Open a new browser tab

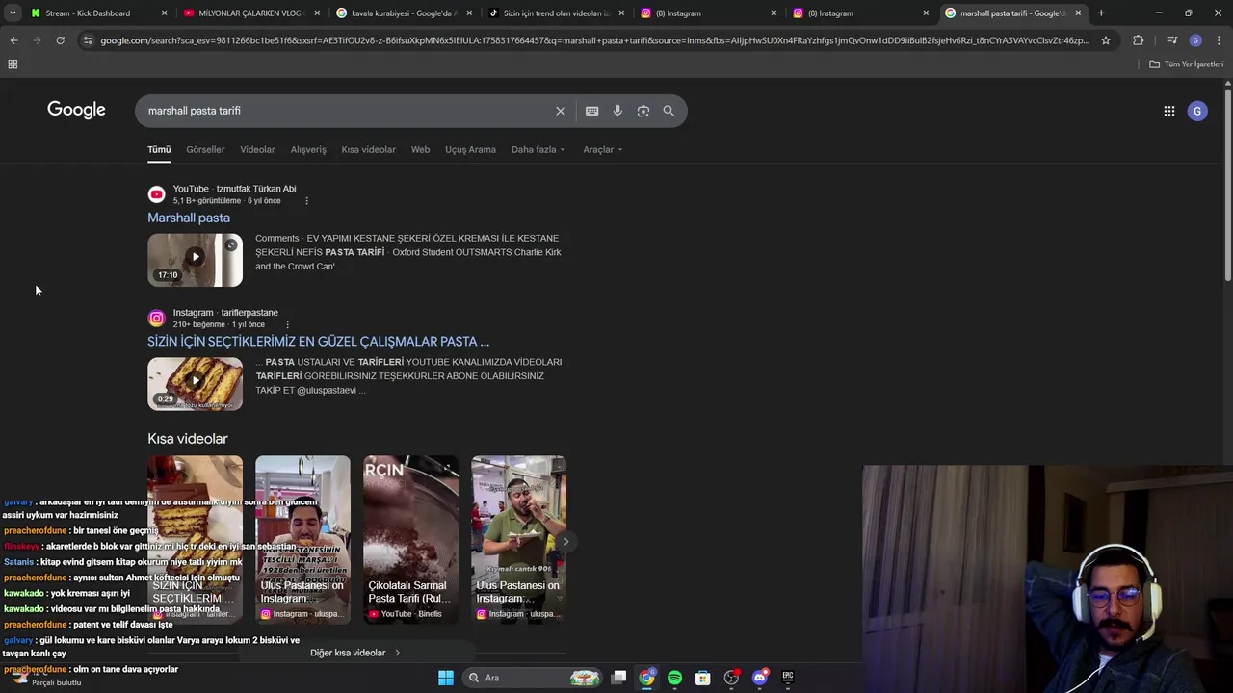pos(1101,13)
